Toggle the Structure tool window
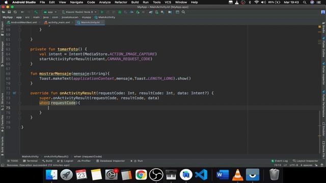Image resolution: width=326 pixels, height=183 pixels. point(2,102)
